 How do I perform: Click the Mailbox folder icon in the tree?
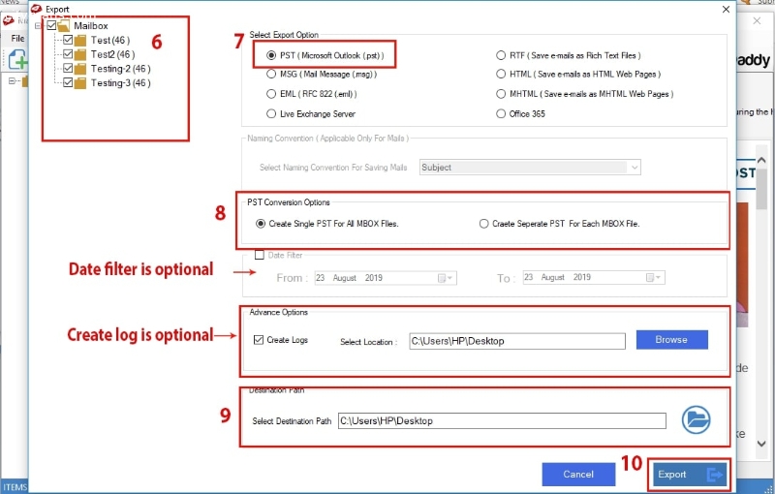(x=66, y=25)
